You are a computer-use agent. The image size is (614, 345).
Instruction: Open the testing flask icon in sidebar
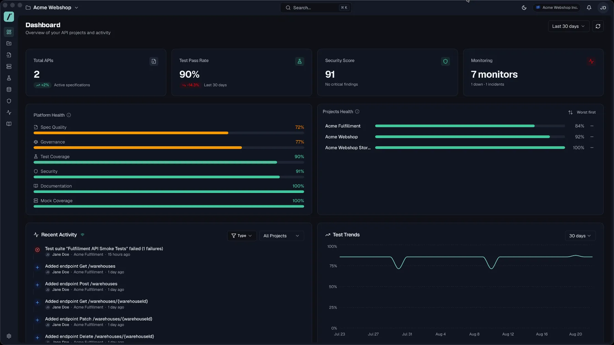pos(9,78)
